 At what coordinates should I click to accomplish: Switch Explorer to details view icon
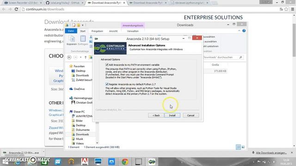[238, 147]
